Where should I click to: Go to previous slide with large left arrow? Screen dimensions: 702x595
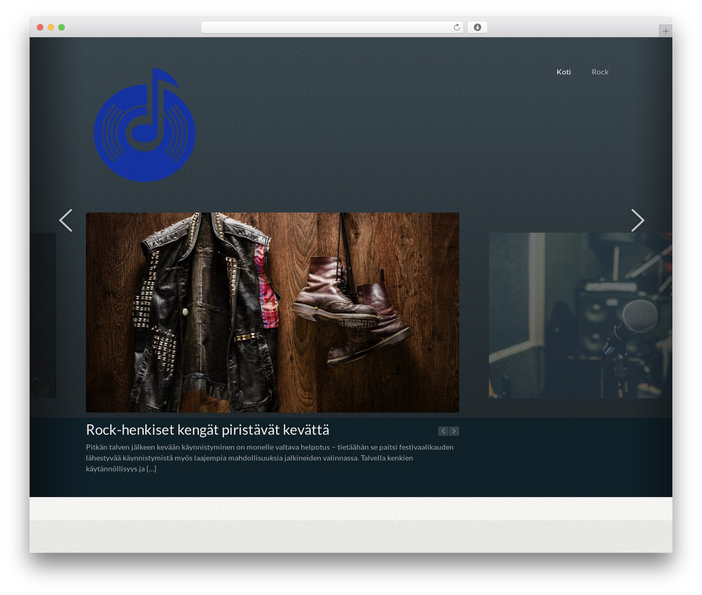click(66, 220)
